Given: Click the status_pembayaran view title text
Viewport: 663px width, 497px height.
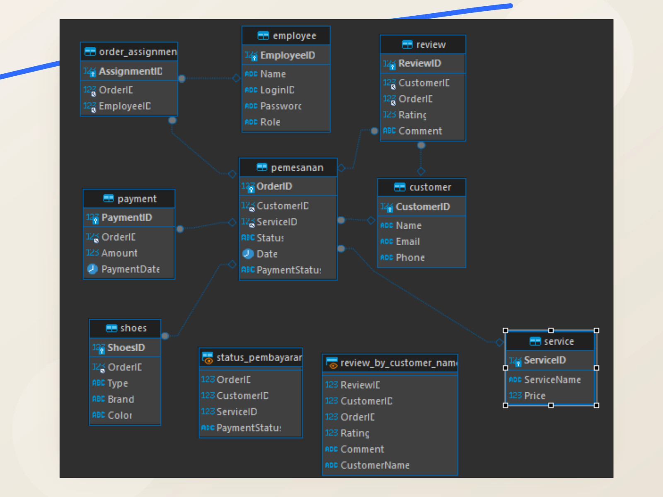Looking at the screenshot, I should coord(259,358).
